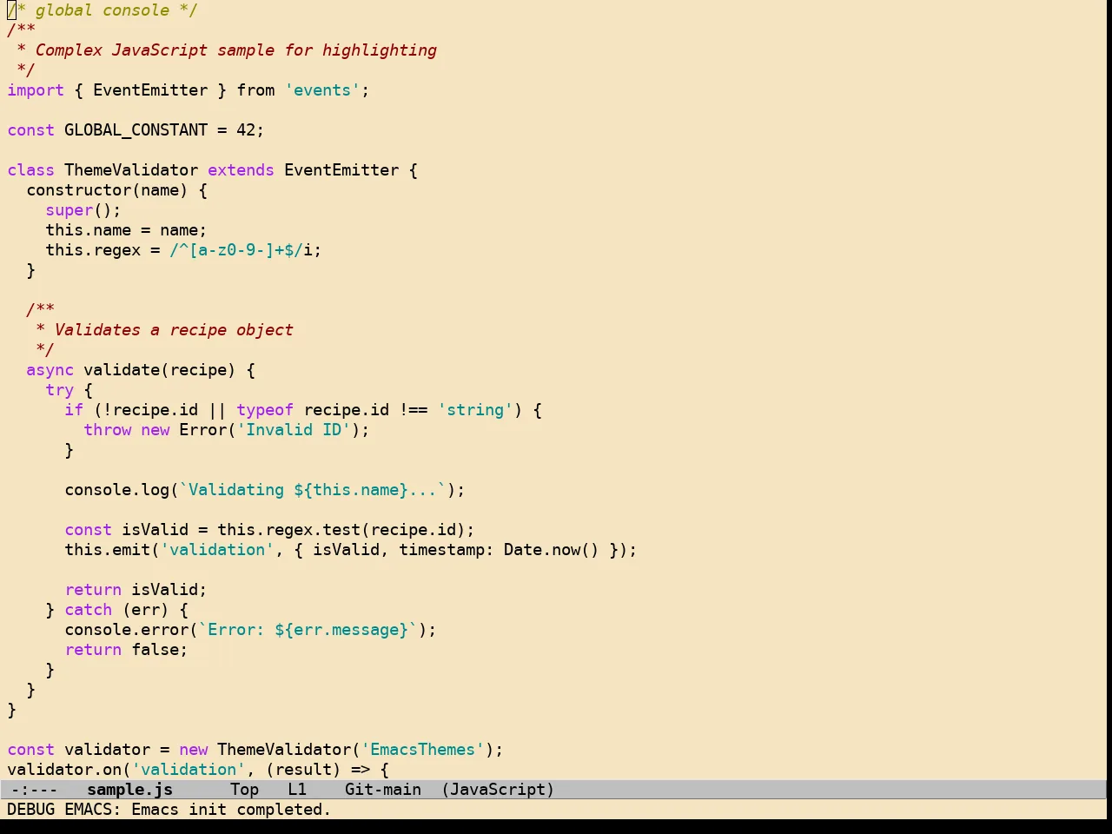Image resolution: width=1112 pixels, height=834 pixels.
Task: Click the constructor(name) method line
Action: [x=116, y=190]
